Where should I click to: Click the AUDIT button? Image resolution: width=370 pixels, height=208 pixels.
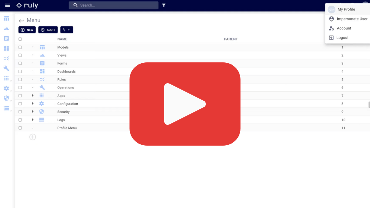point(48,30)
